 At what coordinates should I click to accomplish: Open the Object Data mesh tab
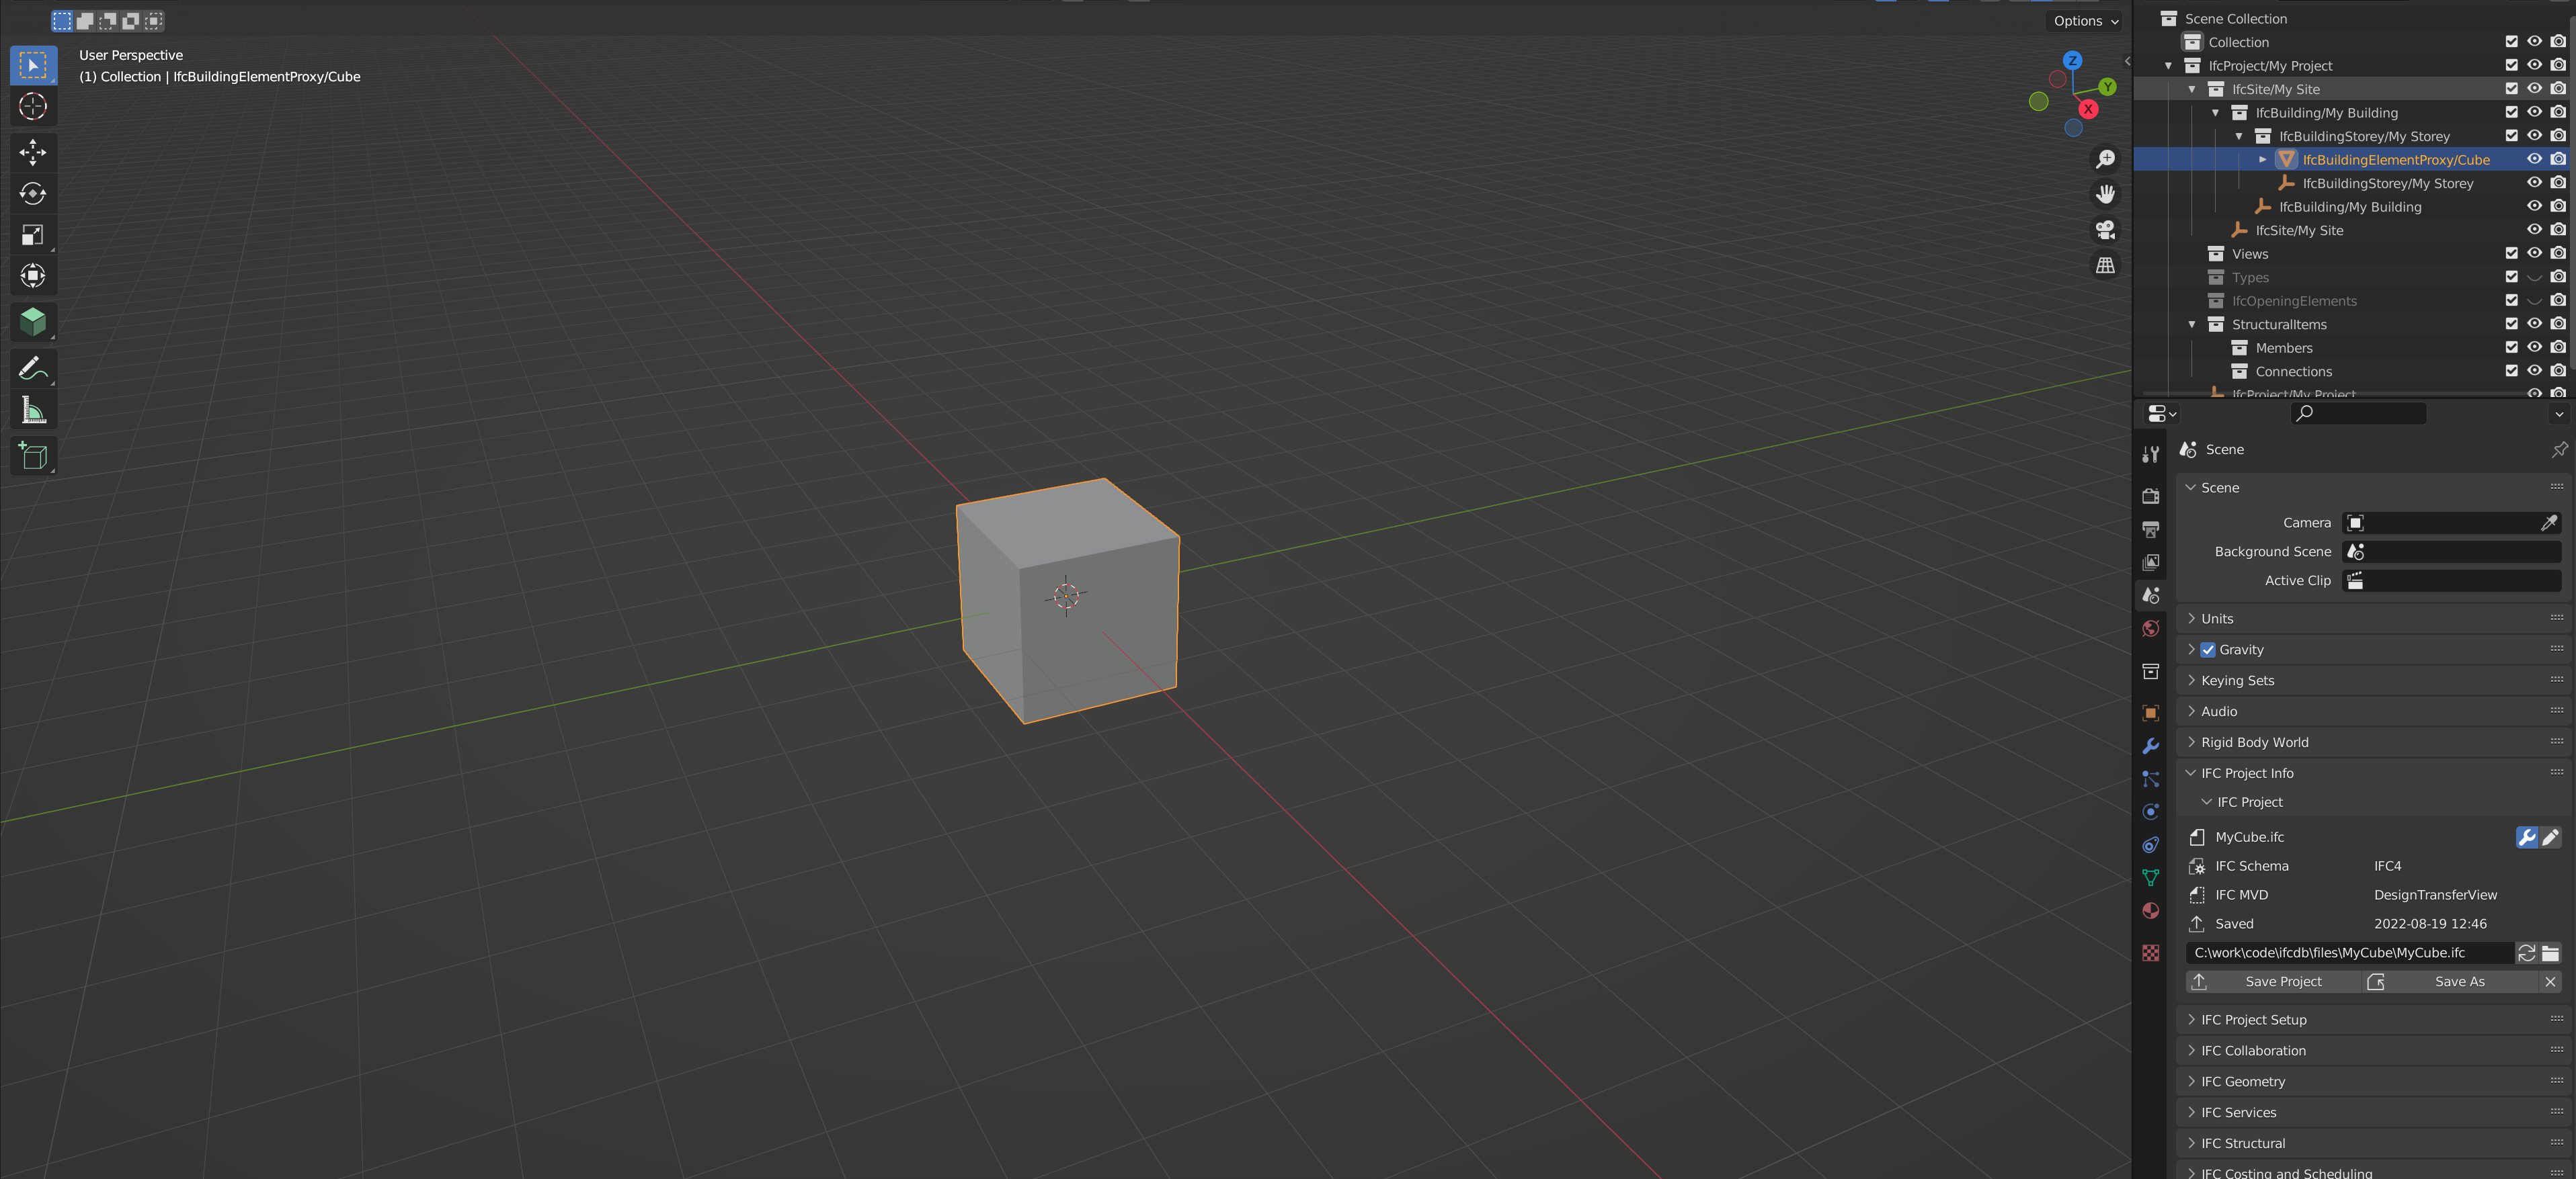click(2150, 877)
